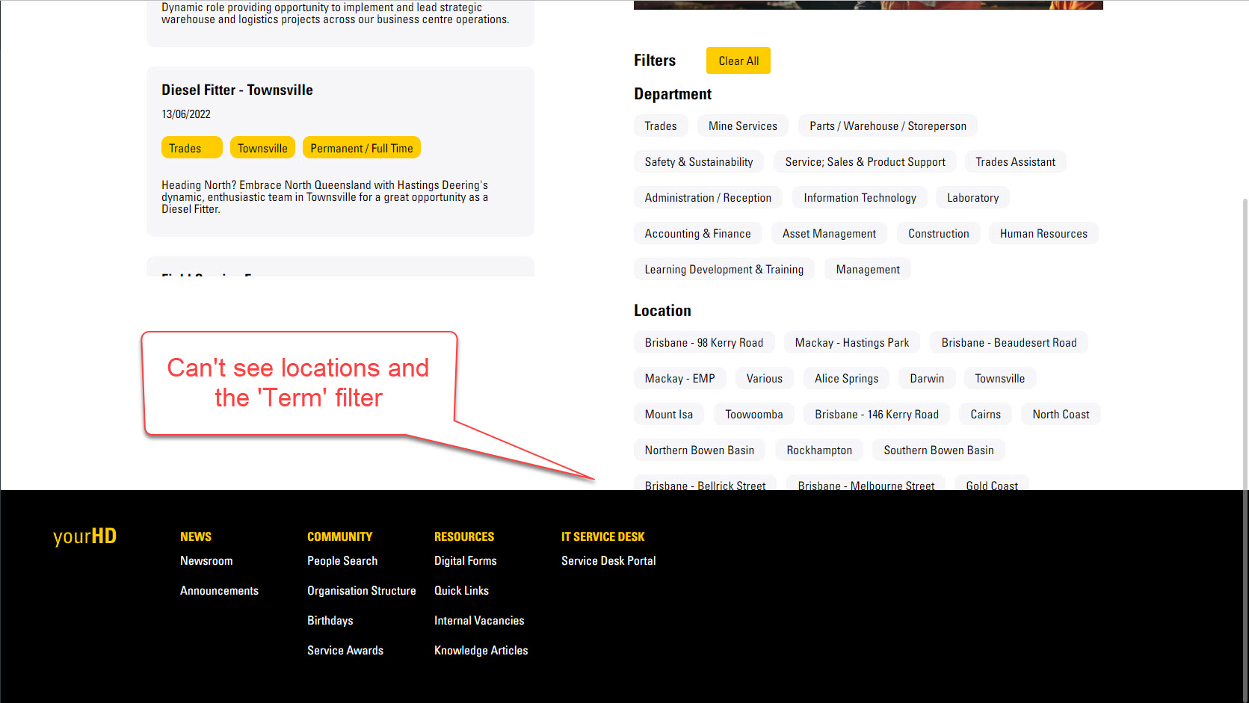The width and height of the screenshot is (1249, 703).
Task: Click the Diesel Fitter job description text
Action: tap(325, 197)
